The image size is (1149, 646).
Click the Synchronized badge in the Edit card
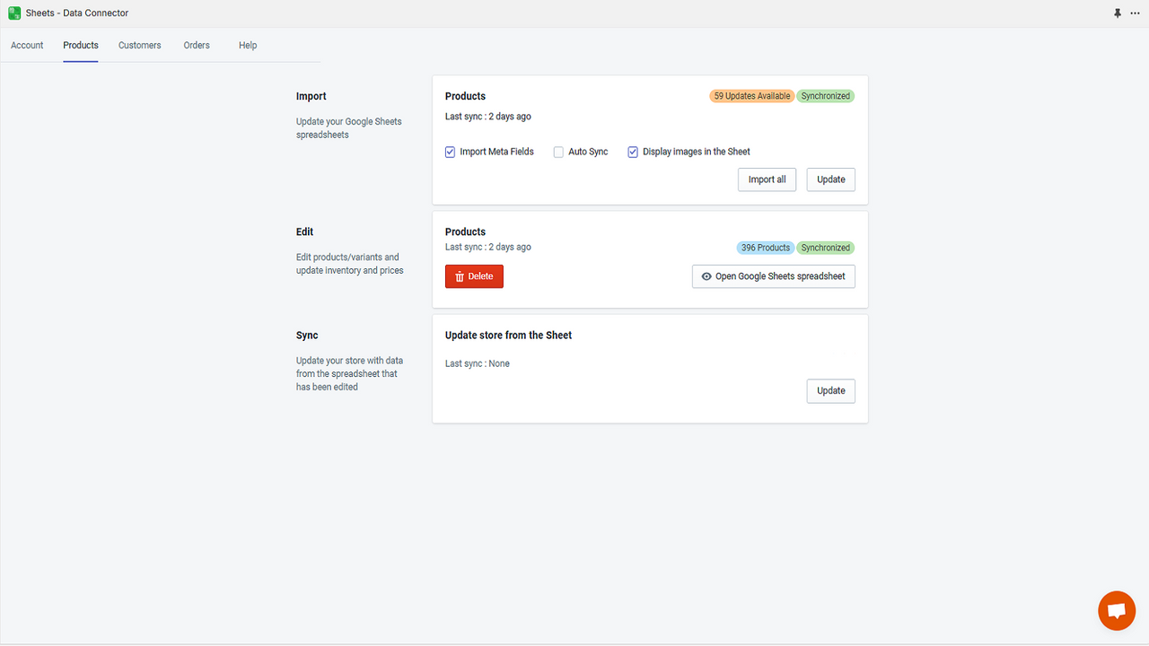point(826,248)
